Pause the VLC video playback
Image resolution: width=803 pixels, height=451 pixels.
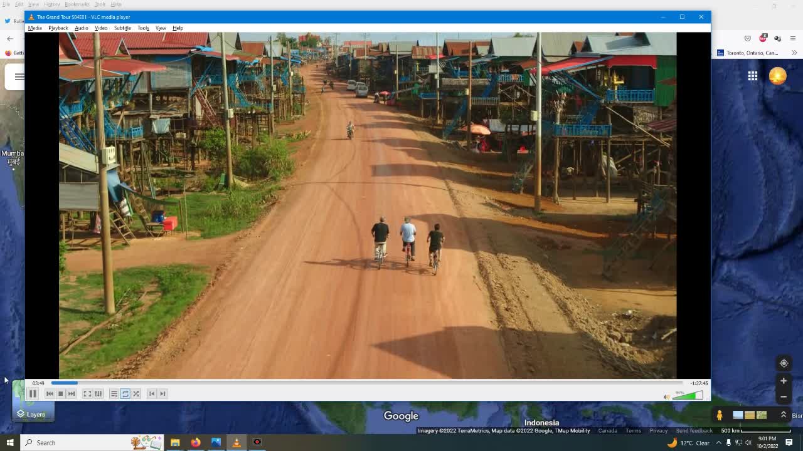[x=33, y=393]
